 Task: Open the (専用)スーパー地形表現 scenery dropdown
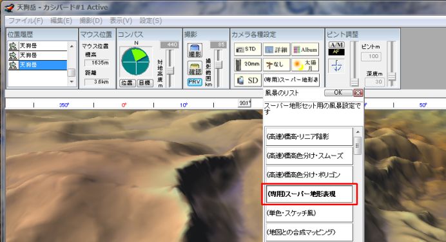[x=291, y=80]
